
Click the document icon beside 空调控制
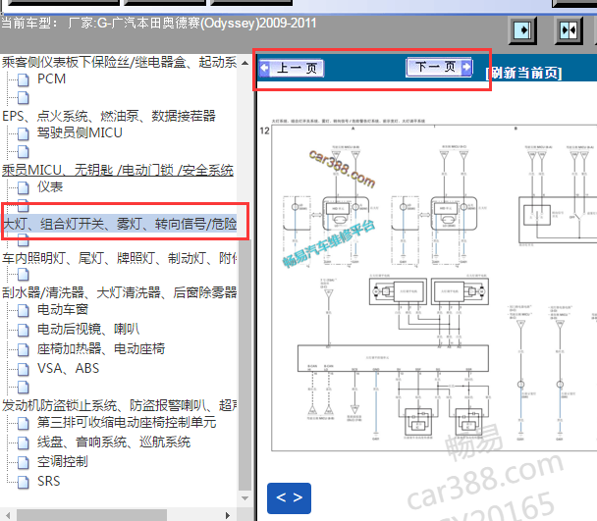(24, 462)
